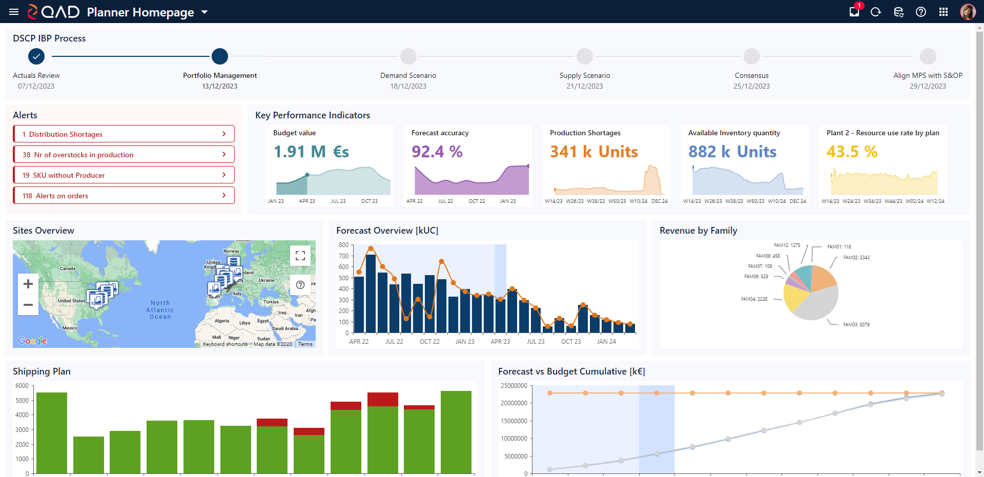Screen dimensions: 984x477
Task: Expand the SKU without Producer alert
Action: 124,175
